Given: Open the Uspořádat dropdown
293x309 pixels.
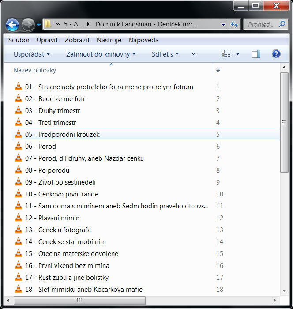Looking at the screenshot, I should click(x=32, y=54).
